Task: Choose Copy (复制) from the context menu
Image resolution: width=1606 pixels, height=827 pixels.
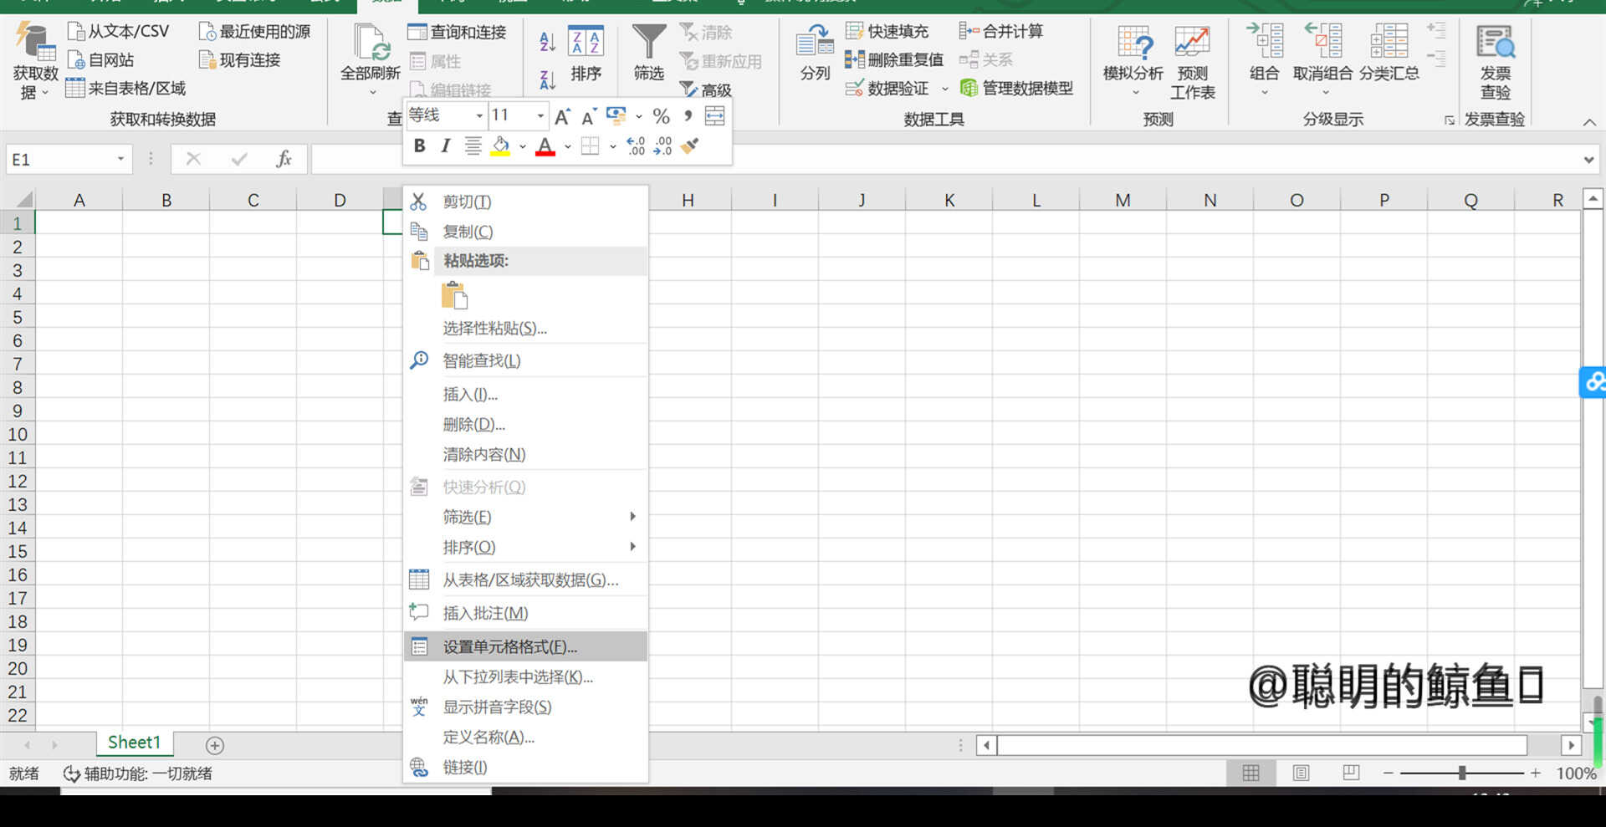Action: pos(525,232)
